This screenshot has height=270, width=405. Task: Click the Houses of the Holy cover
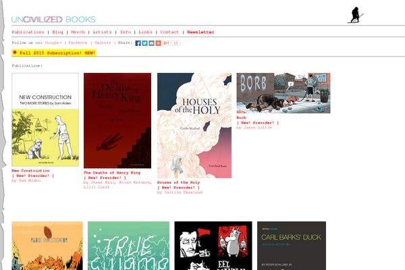(194, 126)
